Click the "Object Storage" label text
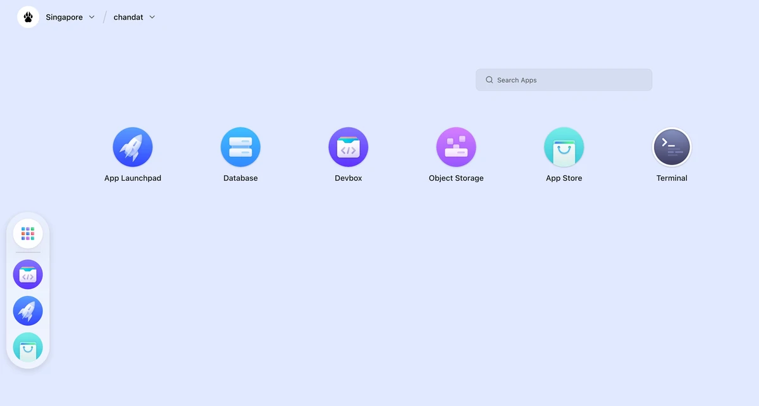The image size is (759, 406). point(456,178)
